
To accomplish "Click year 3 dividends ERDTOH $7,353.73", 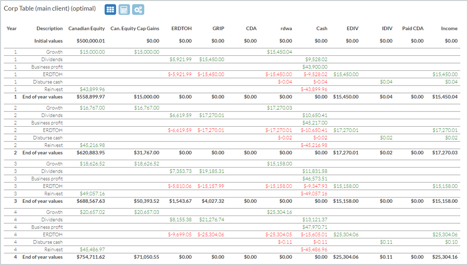I will 181,171.
